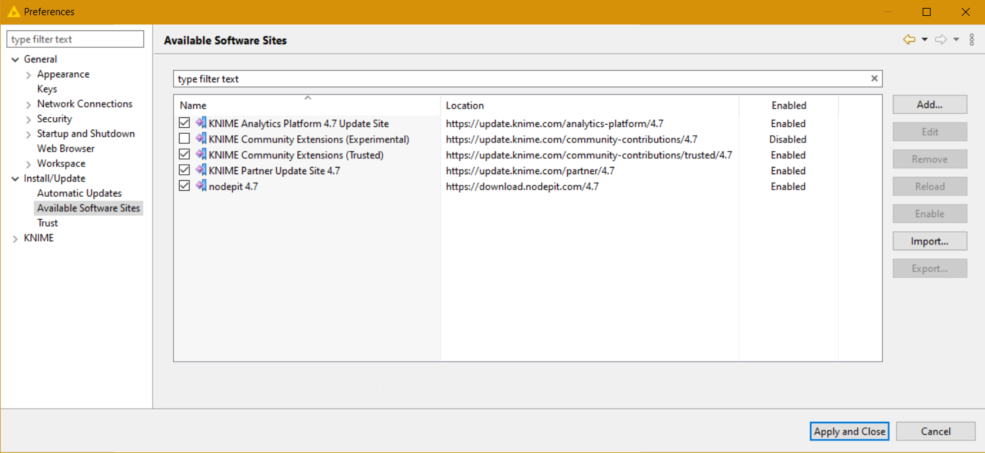The width and height of the screenshot is (985, 453).
Task: Open the three-dot view menu icon
Action: coord(972,40)
